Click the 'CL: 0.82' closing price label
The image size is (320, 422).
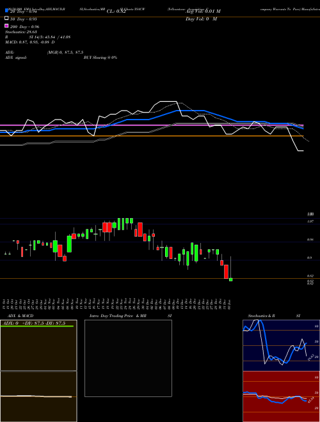point(116,12)
